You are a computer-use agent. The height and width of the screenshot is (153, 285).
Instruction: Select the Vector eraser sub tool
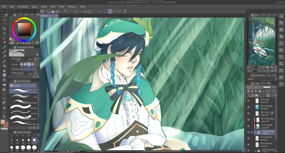[x=23, y=112]
